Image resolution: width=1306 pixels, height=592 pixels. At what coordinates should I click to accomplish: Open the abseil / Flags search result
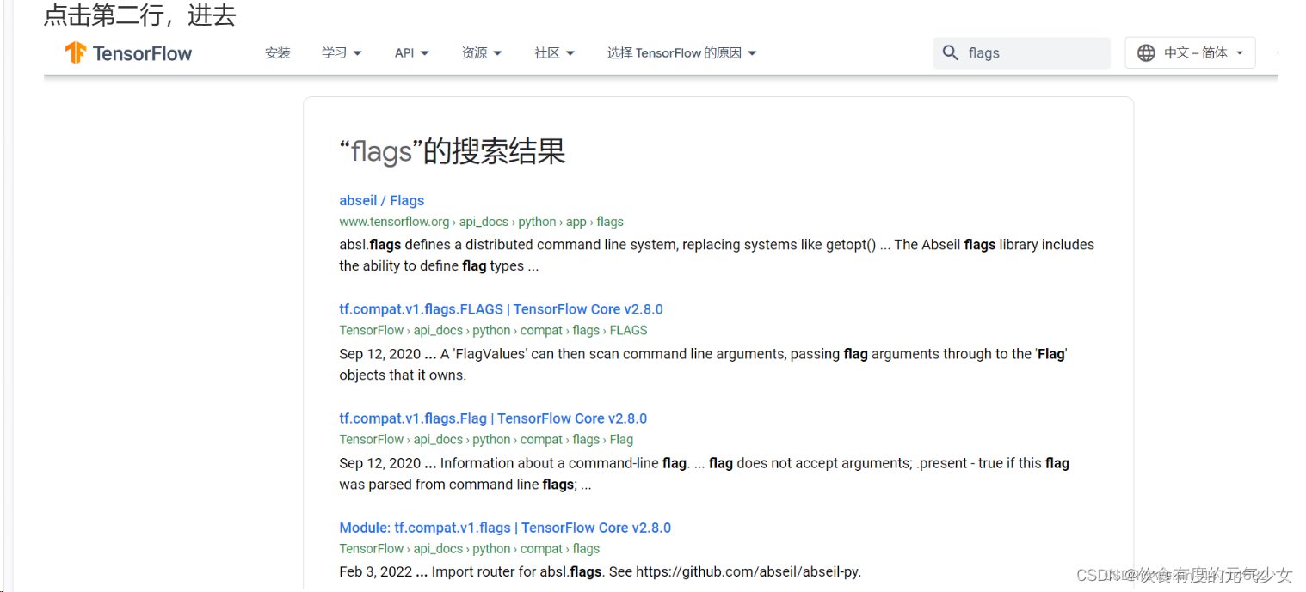[381, 200]
